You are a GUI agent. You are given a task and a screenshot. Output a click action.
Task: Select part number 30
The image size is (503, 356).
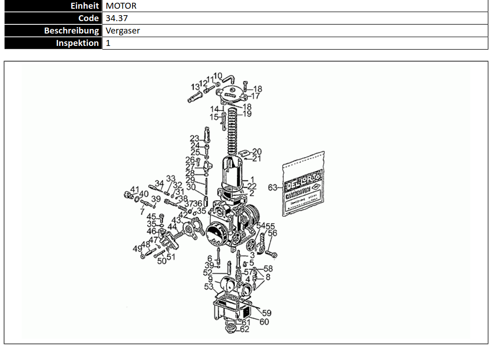click(191, 187)
